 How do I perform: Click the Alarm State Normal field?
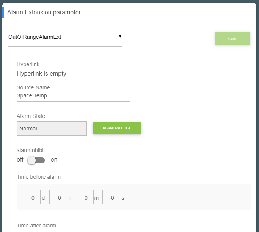[52, 129]
